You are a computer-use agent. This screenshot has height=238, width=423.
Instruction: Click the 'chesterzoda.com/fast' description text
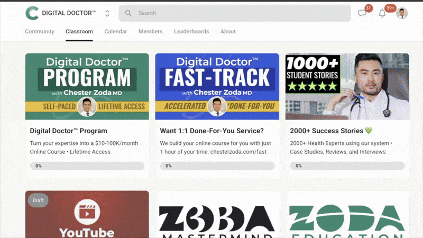[x=238, y=152]
